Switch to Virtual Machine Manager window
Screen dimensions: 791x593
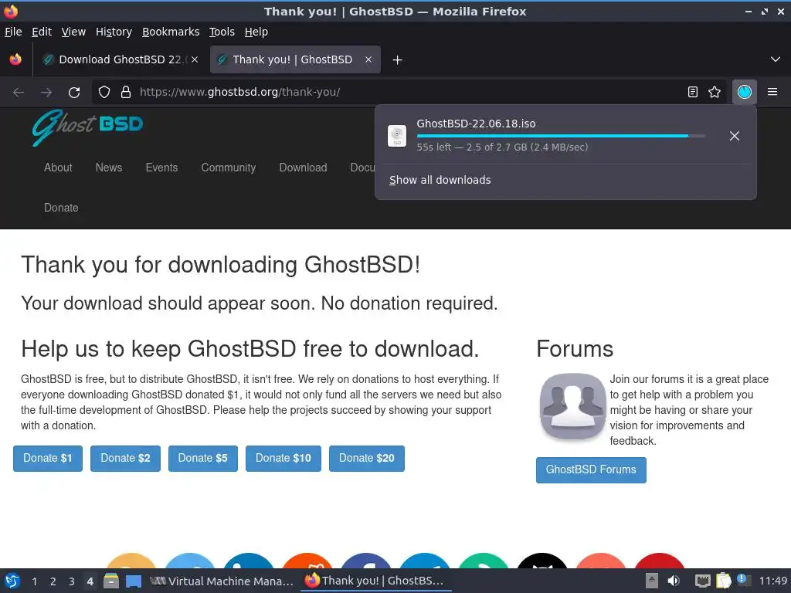222,581
